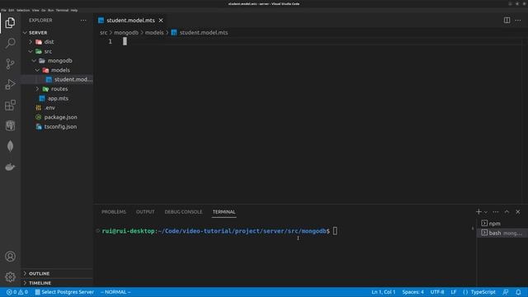Image resolution: width=528 pixels, height=297 pixels.
Task: Split the editor to the right
Action: [507, 20]
